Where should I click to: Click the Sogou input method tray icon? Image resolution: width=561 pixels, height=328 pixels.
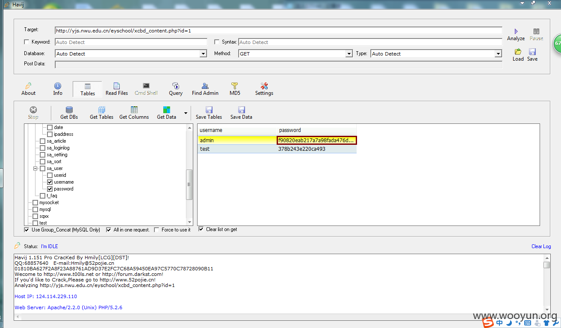tap(489, 323)
